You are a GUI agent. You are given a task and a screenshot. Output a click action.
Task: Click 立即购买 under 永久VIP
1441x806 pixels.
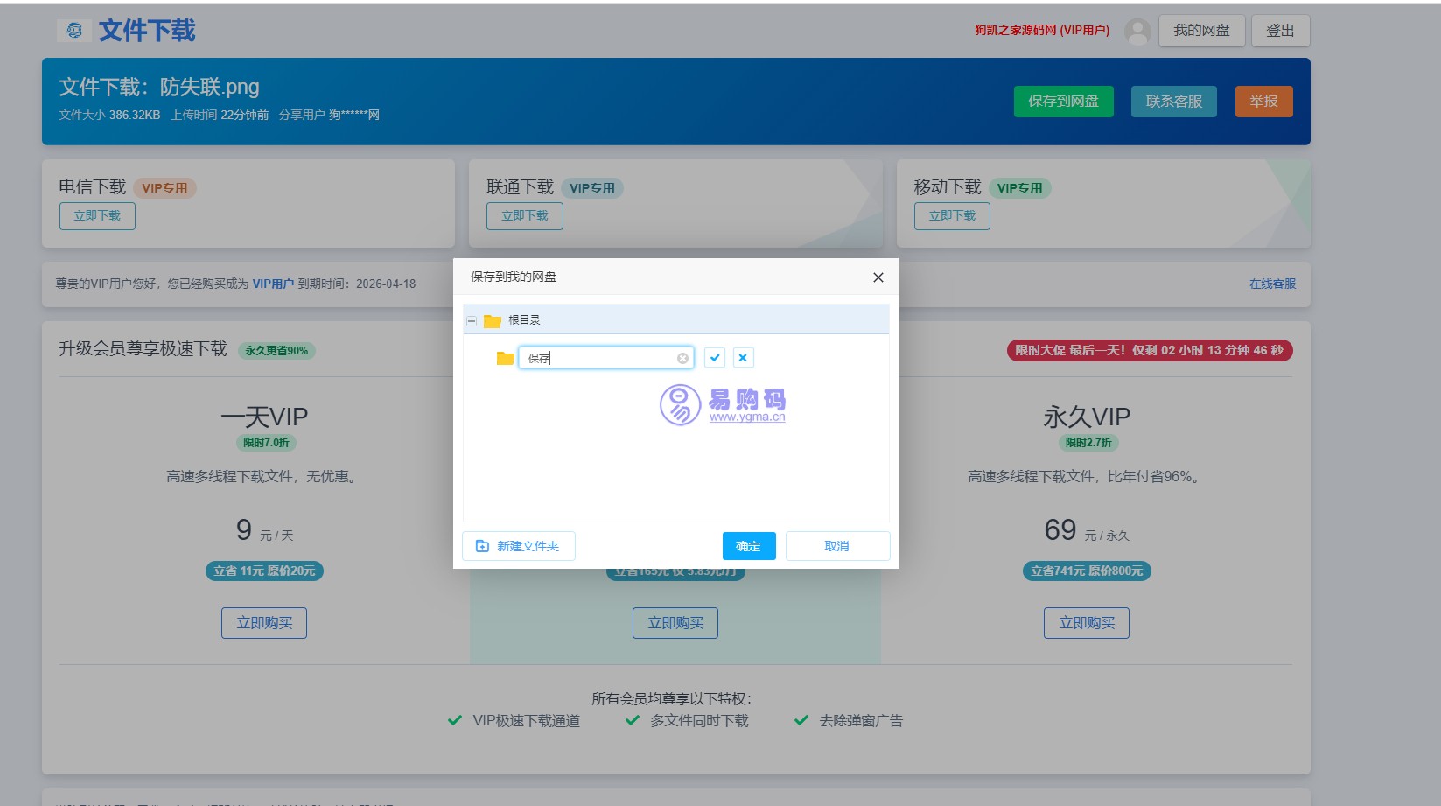pyautogui.click(x=1086, y=622)
